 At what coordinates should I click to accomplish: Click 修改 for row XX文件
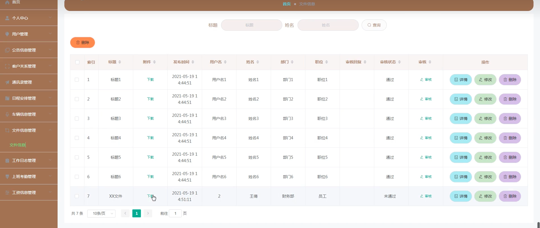click(485, 196)
